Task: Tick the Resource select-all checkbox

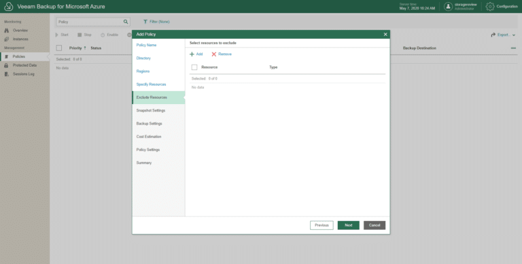Action: [x=194, y=67]
